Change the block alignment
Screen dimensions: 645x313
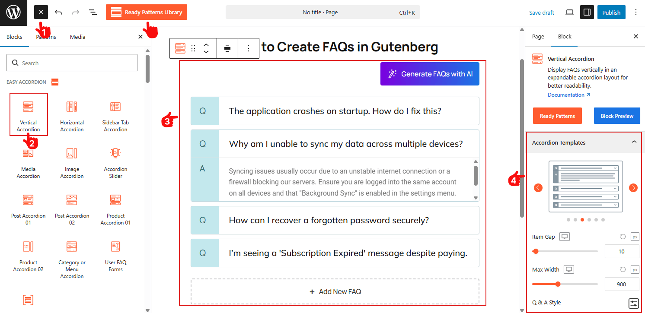227,48
